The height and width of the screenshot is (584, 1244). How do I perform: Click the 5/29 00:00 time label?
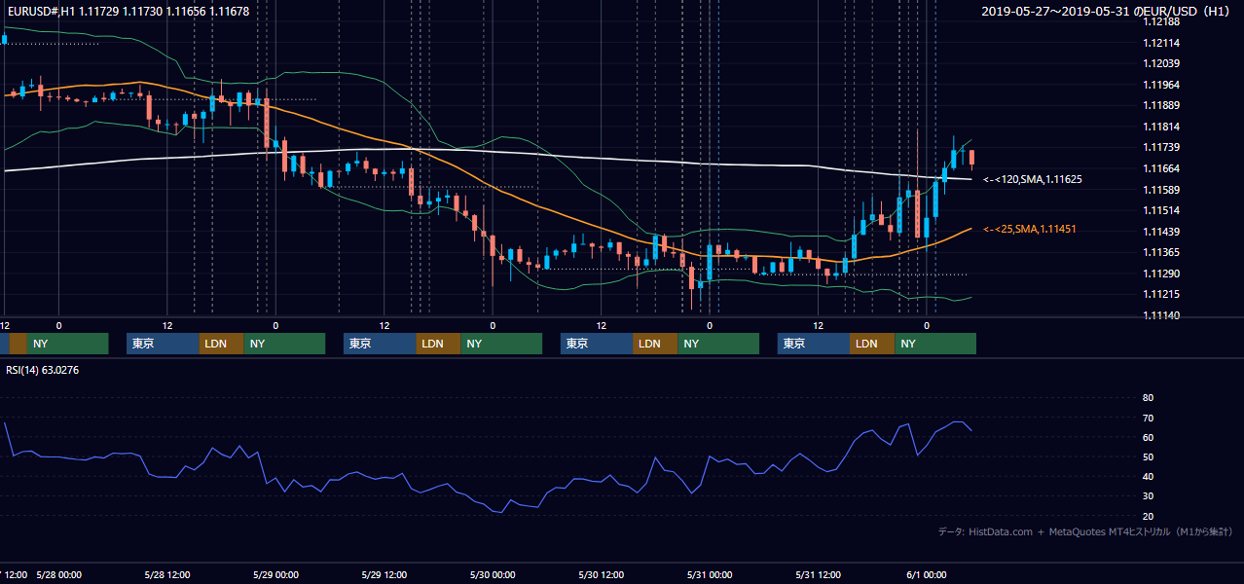(x=275, y=574)
